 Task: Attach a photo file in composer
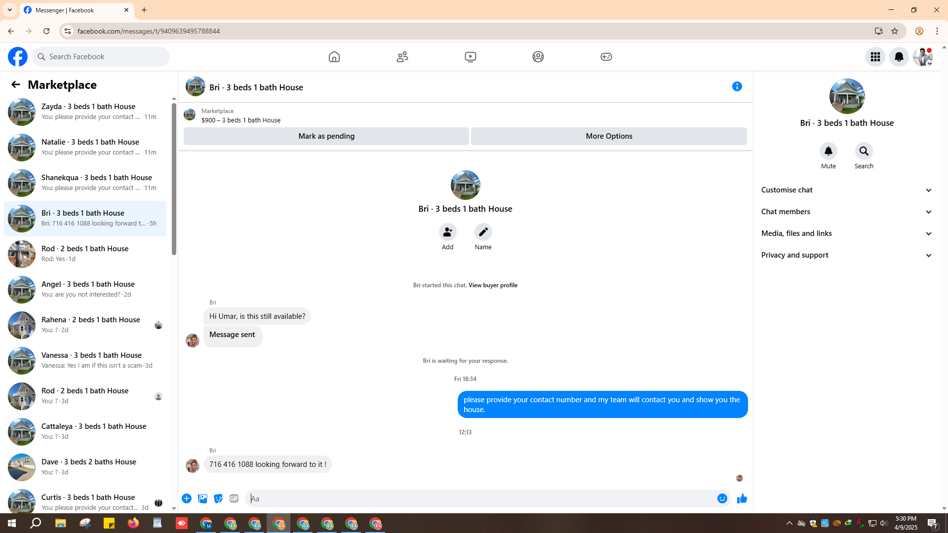coord(202,498)
